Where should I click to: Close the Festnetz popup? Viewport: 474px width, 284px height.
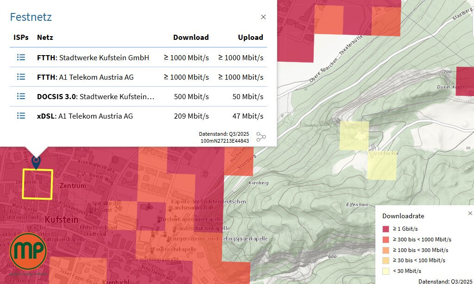click(x=263, y=17)
